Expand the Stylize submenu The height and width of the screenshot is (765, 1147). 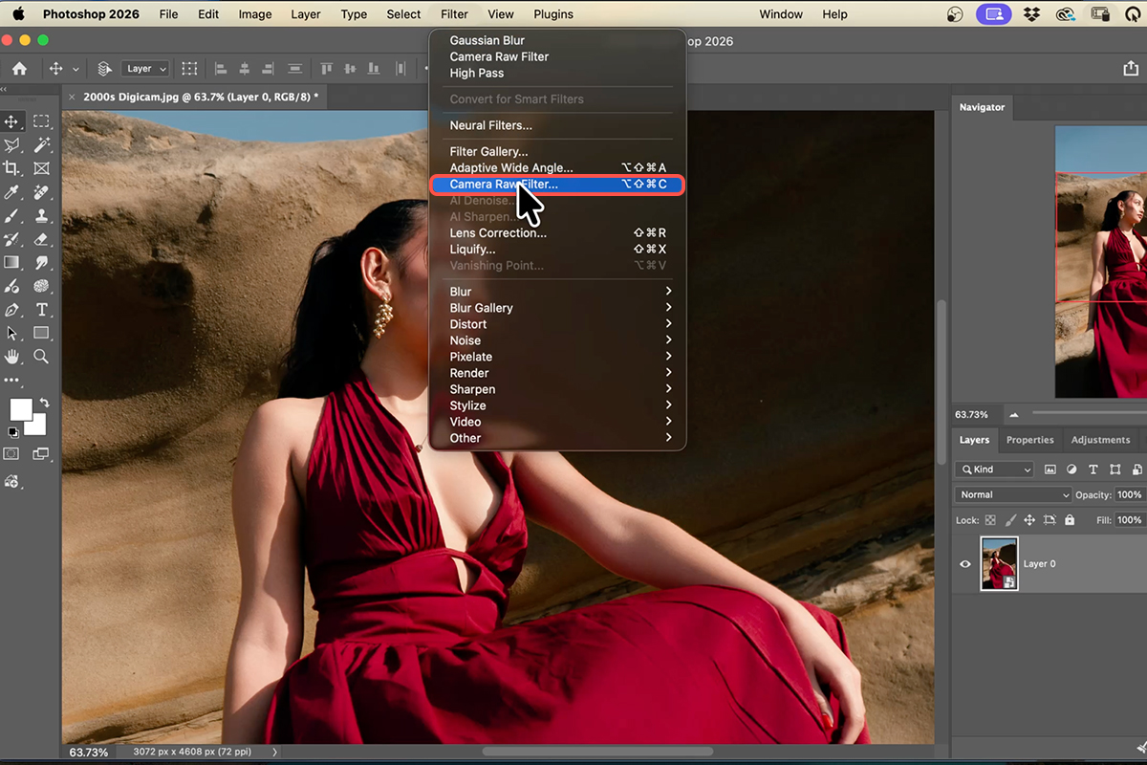pyautogui.click(x=557, y=405)
